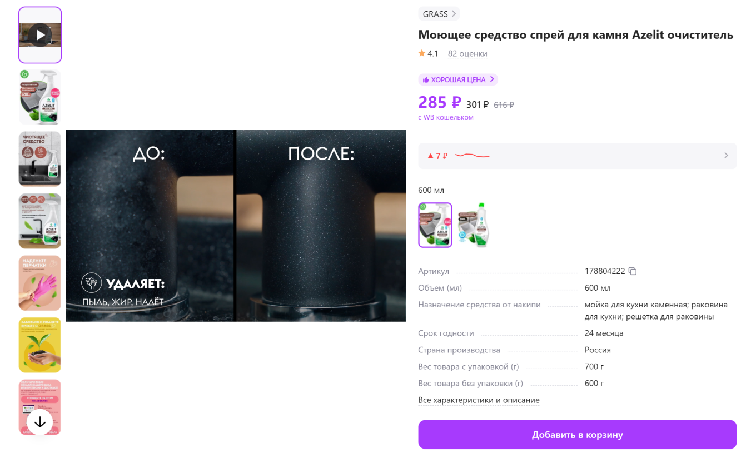Open the Наденьте перчатки gloves thumbnail

pos(39,283)
